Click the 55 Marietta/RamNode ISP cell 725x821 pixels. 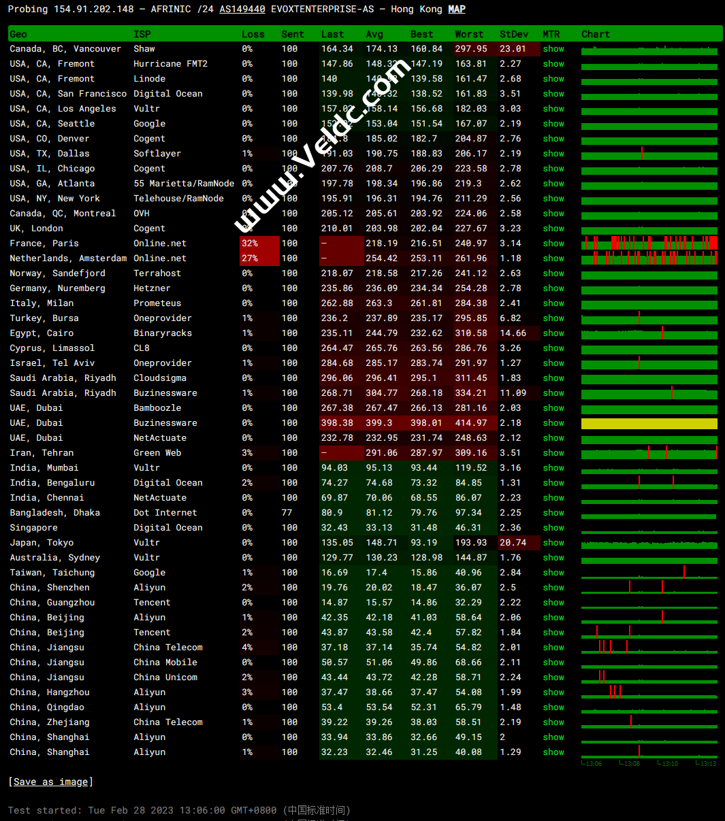(x=184, y=184)
